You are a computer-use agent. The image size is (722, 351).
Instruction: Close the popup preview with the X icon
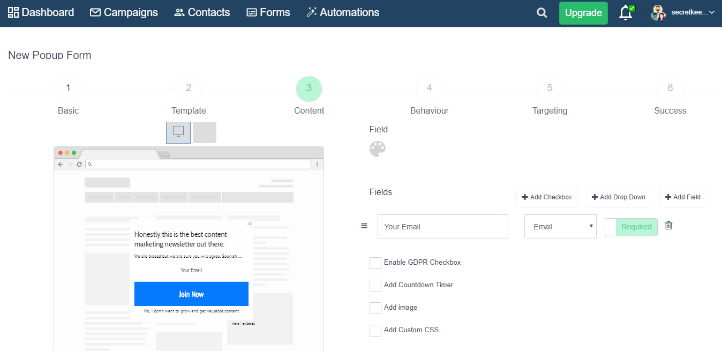tap(250, 223)
